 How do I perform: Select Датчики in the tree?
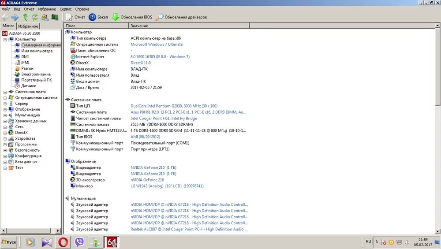29,86
